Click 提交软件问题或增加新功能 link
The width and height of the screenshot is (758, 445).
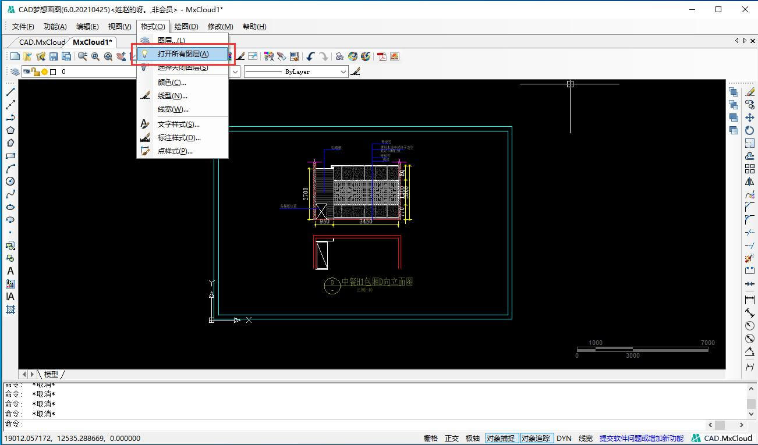642,438
